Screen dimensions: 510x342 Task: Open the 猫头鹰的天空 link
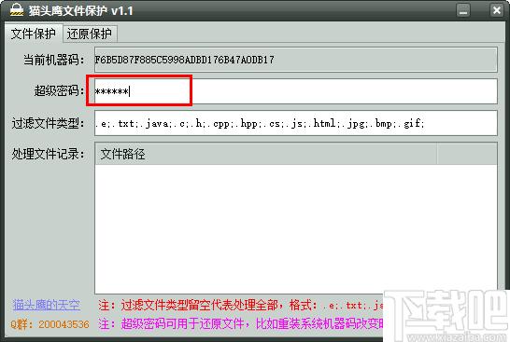tap(46, 305)
